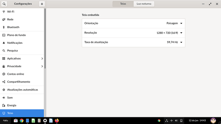Open the 12 de jan 14:43 clock
The width and height of the screenshot is (221, 124).
pos(197,120)
